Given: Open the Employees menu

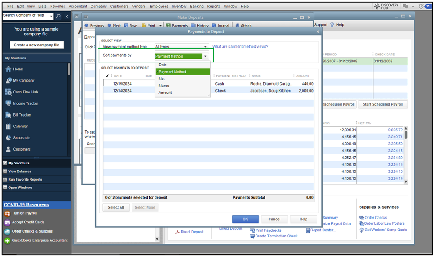Looking at the screenshot, I should pyautogui.click(x=159, y=6).
